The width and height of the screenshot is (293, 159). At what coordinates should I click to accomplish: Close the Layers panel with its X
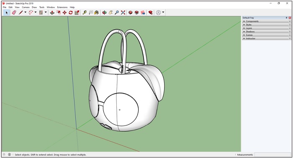pos(290,28)
